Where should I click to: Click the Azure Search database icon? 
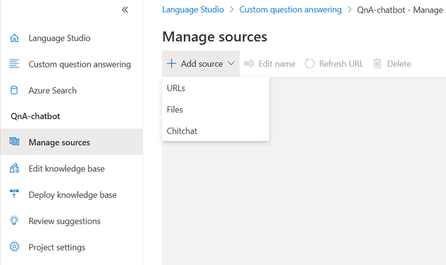click(x=15, y=90)
